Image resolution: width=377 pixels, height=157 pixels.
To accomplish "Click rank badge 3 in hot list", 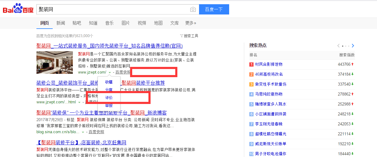I will (x=251, y=84).
